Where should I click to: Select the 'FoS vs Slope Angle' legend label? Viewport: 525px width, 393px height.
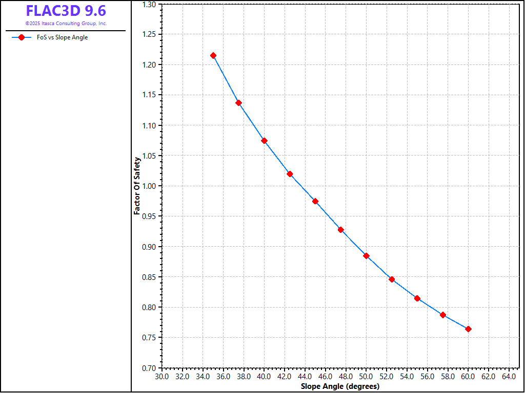point(62,37)
